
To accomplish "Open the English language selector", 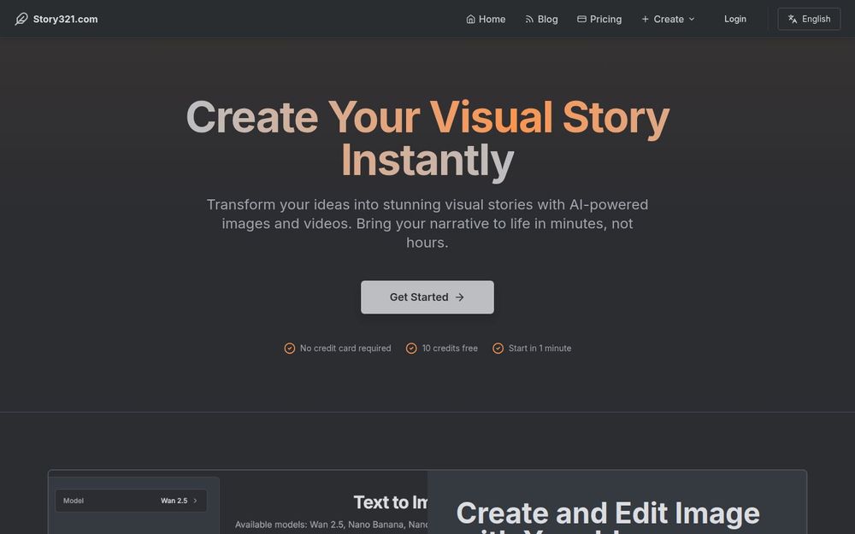I will coord(809,19).
